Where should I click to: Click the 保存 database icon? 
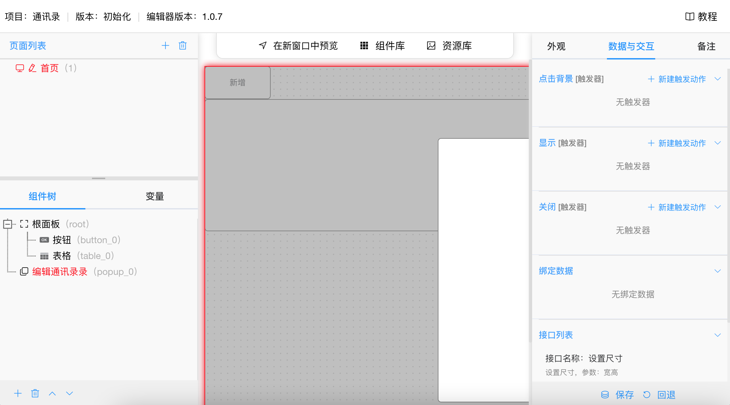[605, 395]
